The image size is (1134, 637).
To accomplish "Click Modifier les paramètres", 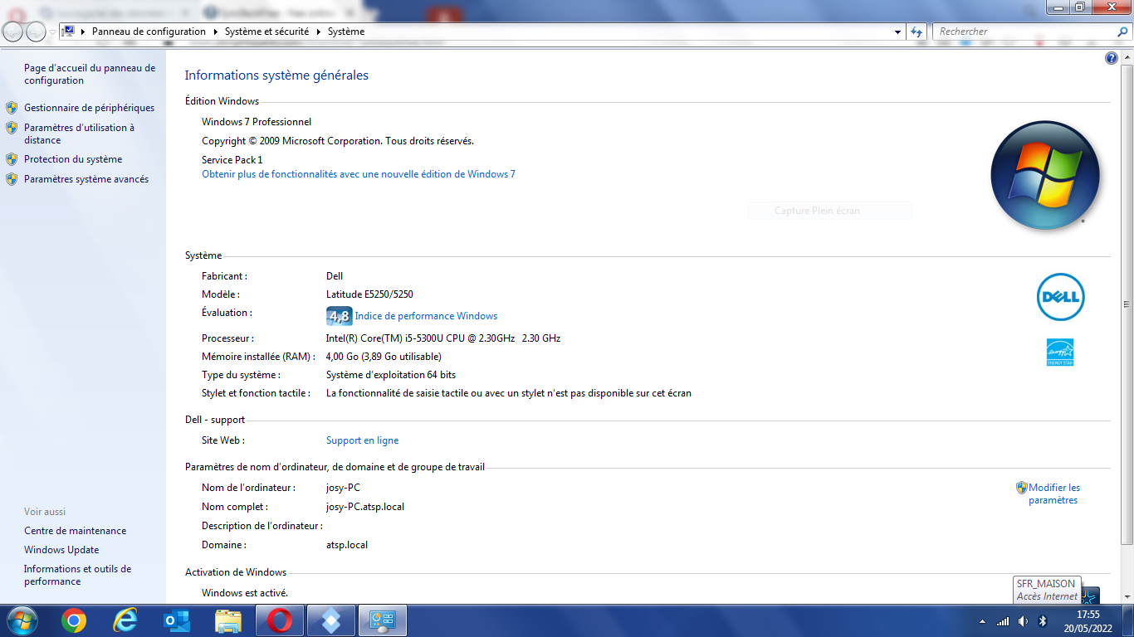I will click(x=1053, y=494).
